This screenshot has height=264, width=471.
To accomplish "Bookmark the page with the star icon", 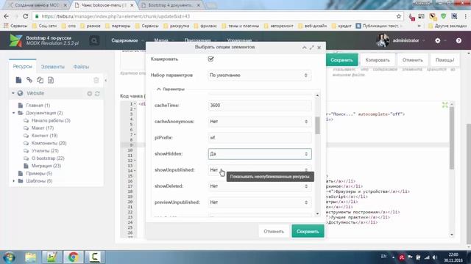I will click(x=399, y=16).
